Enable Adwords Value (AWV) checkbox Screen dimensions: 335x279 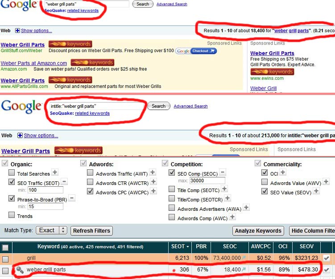265,182
